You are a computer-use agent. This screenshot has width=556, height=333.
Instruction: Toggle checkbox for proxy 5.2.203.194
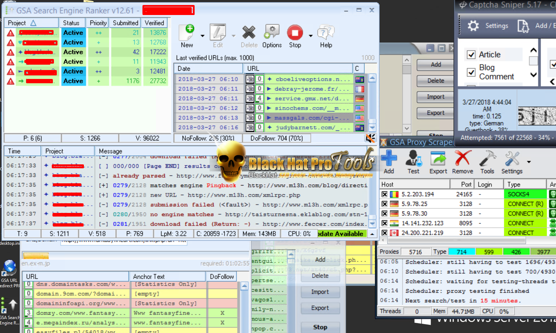[385, 194]
